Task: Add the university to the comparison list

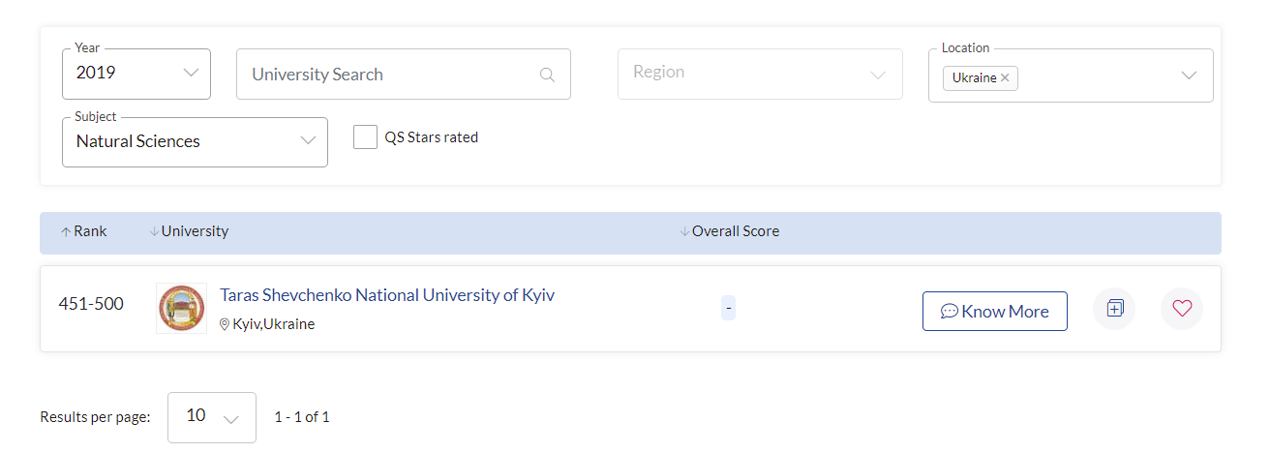Action: pyautogui.click(x=1114, y=309)
